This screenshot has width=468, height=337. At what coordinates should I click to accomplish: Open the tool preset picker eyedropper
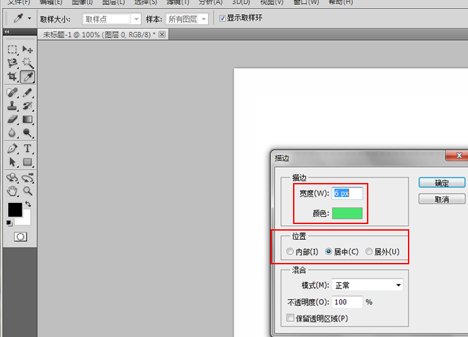[x=22, y=19]
